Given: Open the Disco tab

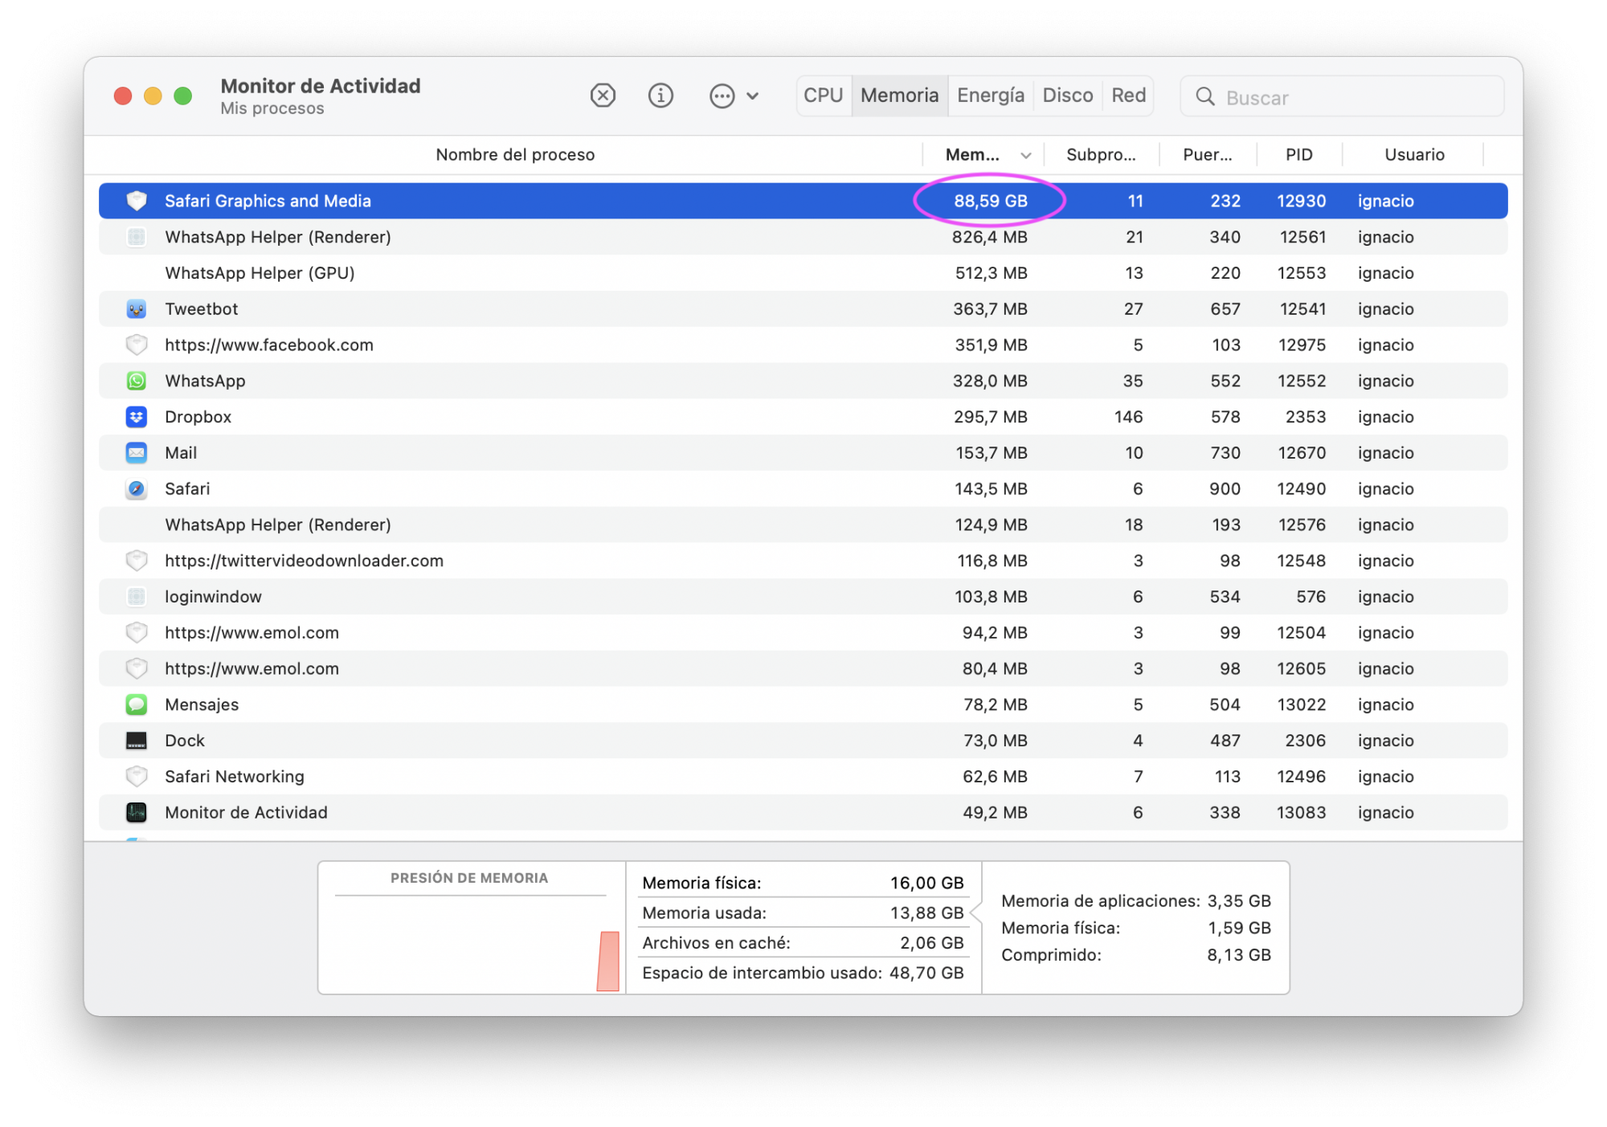Looking at the screenshot, I should pos(1067,96).
